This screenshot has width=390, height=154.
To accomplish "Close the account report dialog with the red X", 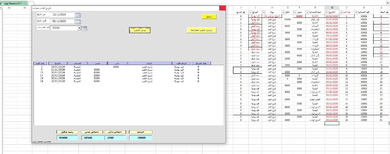I will pyautogui.click(x=222, y=8).
